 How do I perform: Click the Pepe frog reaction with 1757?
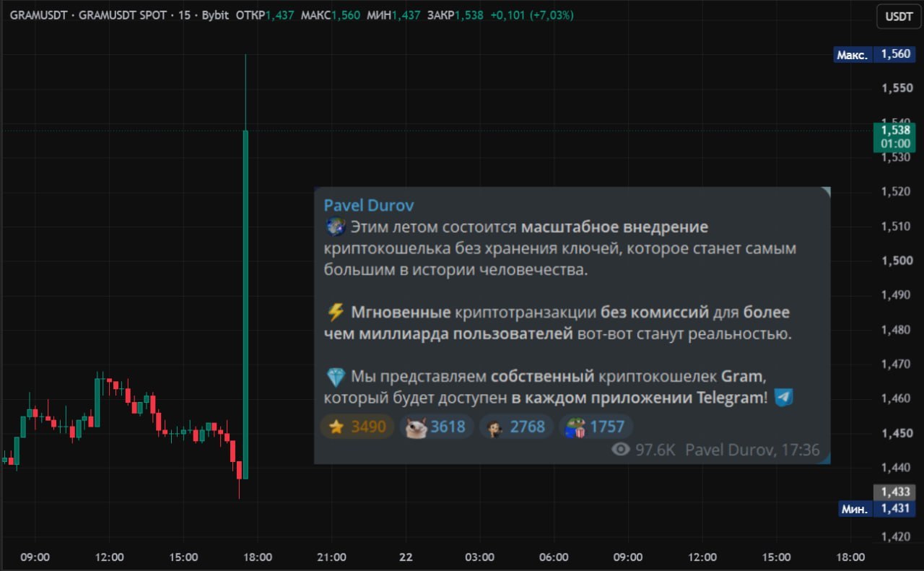click(x=596, y=427)
